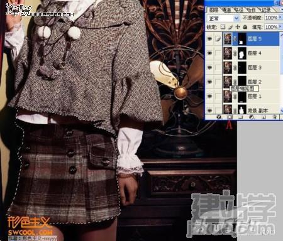Click the add layer mask icon
Viewport: 283px width, 241px height.
pos(230,117)
